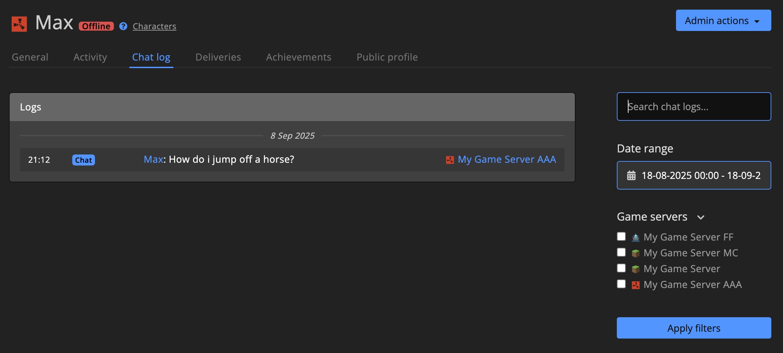
Task: Click the blue Chat badge in log entry
Action: point(83,160)
